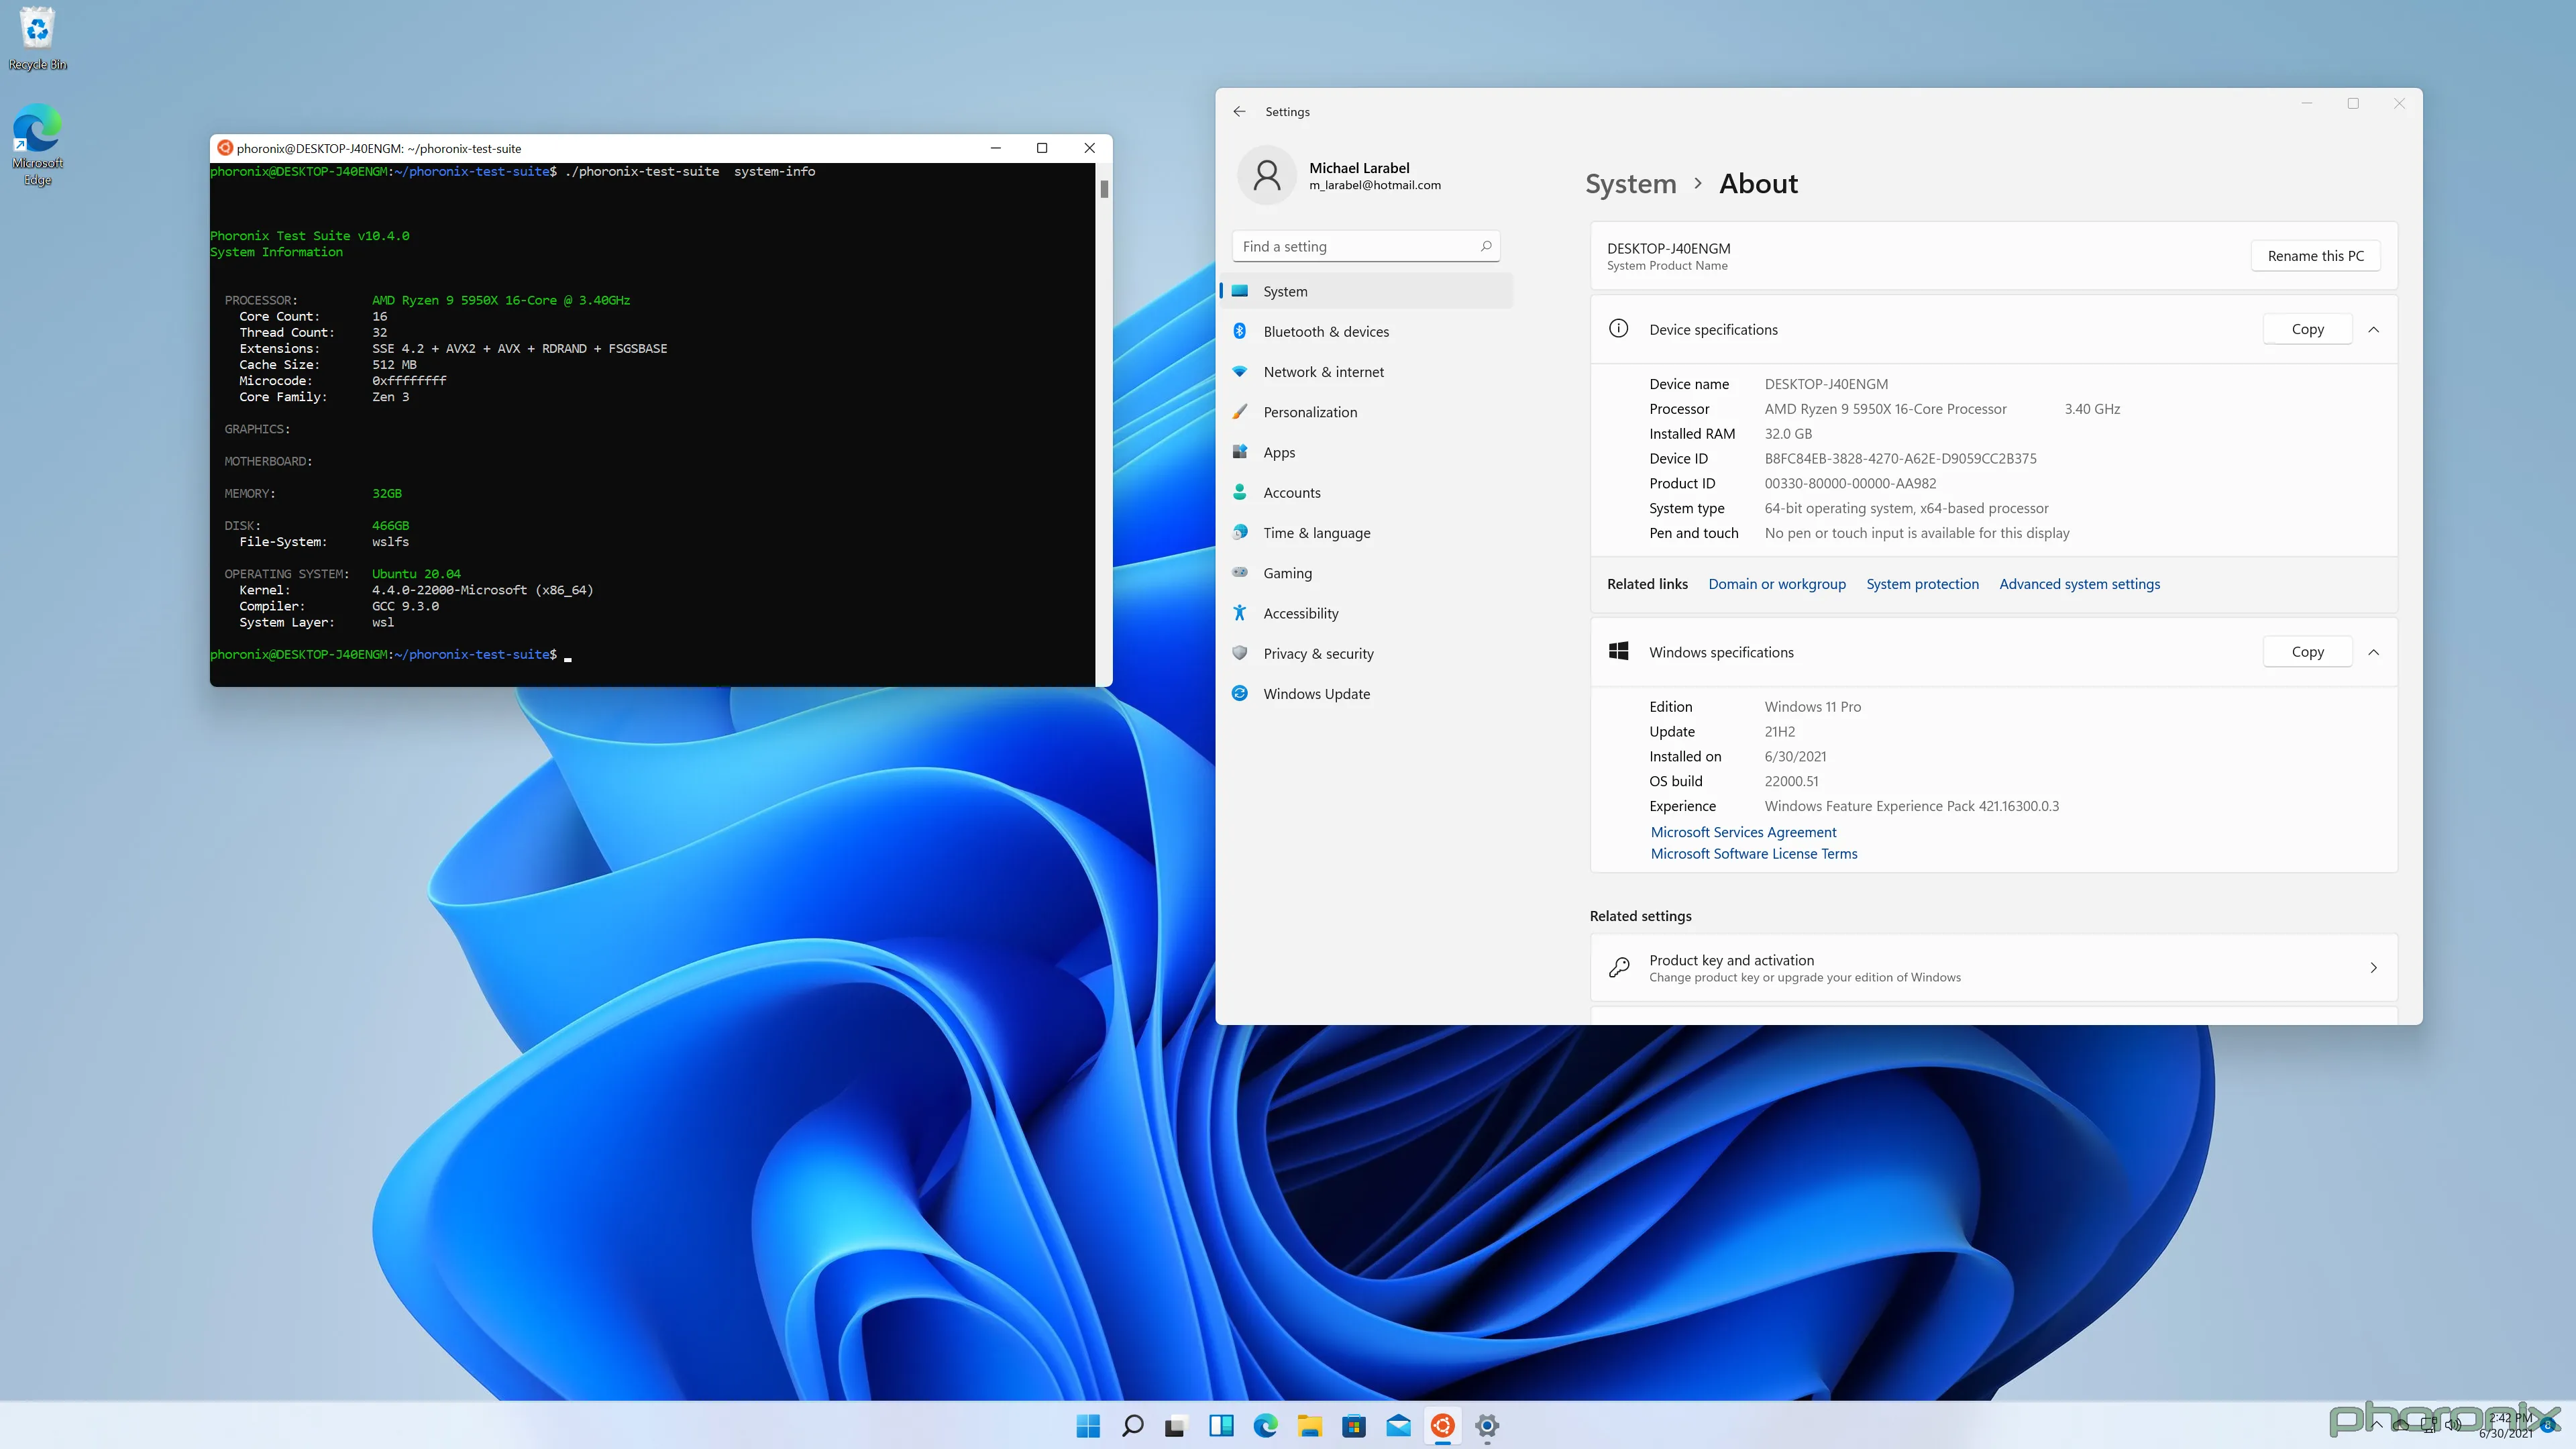This screenshot has width=2576, height=1449.
Task: Open Gaming settings
Action: point(1366,573)
